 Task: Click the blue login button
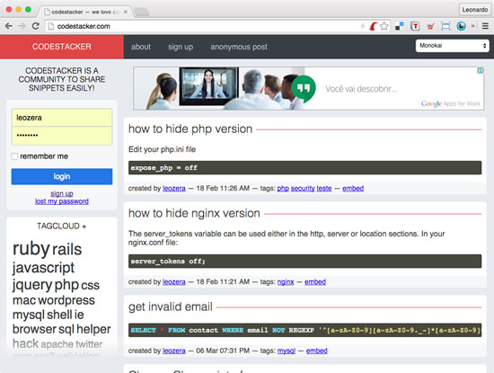coord(62,176)
